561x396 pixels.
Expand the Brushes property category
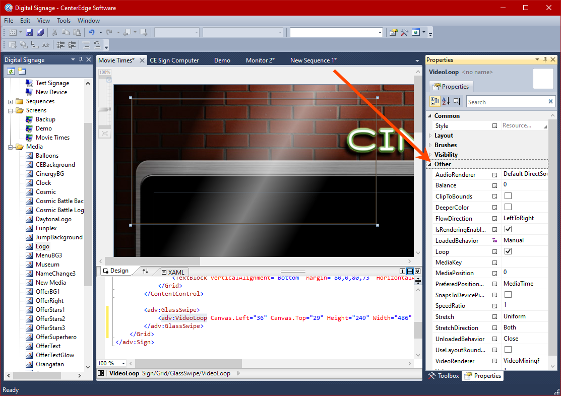point(430,145)
